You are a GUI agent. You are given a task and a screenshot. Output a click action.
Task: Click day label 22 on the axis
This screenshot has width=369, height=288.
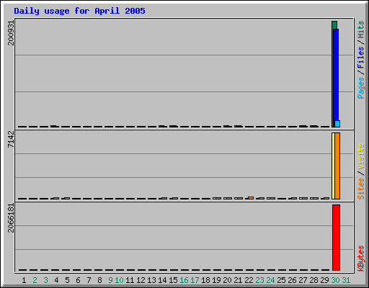click(x=249, y=280)
